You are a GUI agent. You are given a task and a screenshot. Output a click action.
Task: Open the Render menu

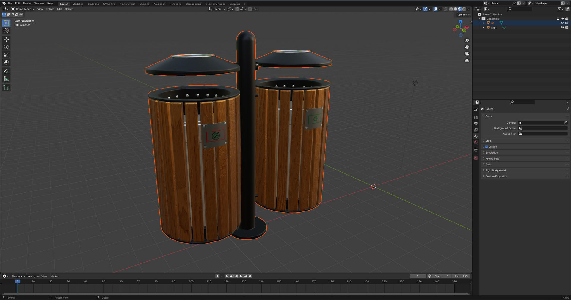27,3
